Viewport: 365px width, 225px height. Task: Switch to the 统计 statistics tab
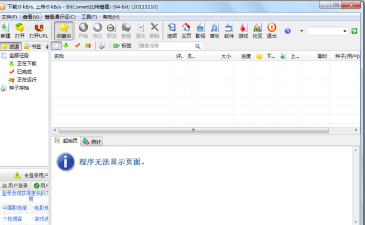pos(92,141)
